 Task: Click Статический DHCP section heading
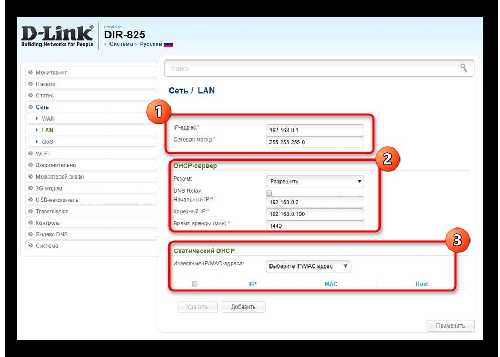click(204, 251)
